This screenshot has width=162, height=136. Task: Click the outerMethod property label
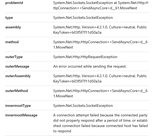[17, 91]
